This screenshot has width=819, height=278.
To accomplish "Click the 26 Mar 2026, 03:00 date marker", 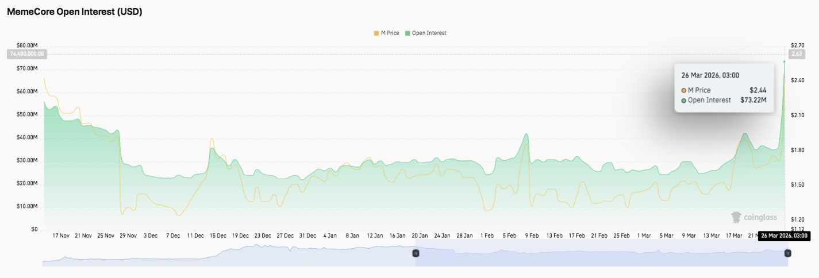I will (x=784, y=235).
